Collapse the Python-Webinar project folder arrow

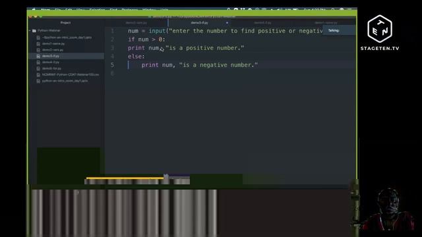click(30, 31)
